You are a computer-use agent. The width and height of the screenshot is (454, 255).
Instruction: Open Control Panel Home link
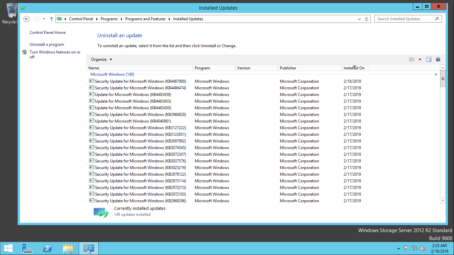pyautogui.click(x=48, y=33)
